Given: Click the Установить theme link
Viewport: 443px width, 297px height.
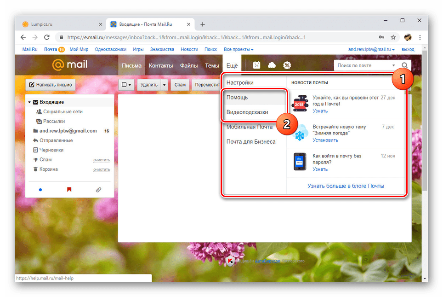Looking at the screenshot, I should 325,140.
